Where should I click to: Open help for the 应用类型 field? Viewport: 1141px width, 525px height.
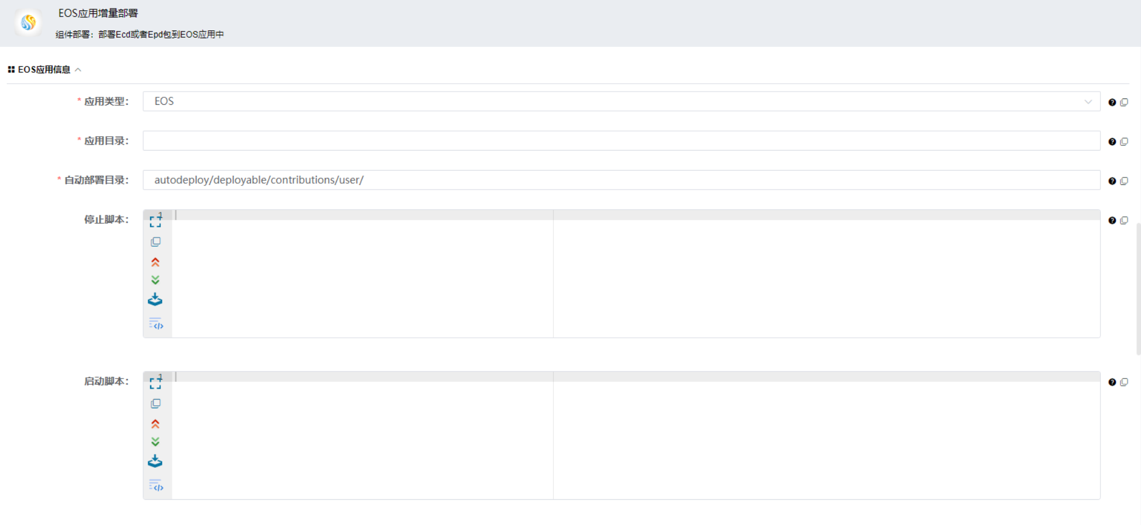point(1112,102)
